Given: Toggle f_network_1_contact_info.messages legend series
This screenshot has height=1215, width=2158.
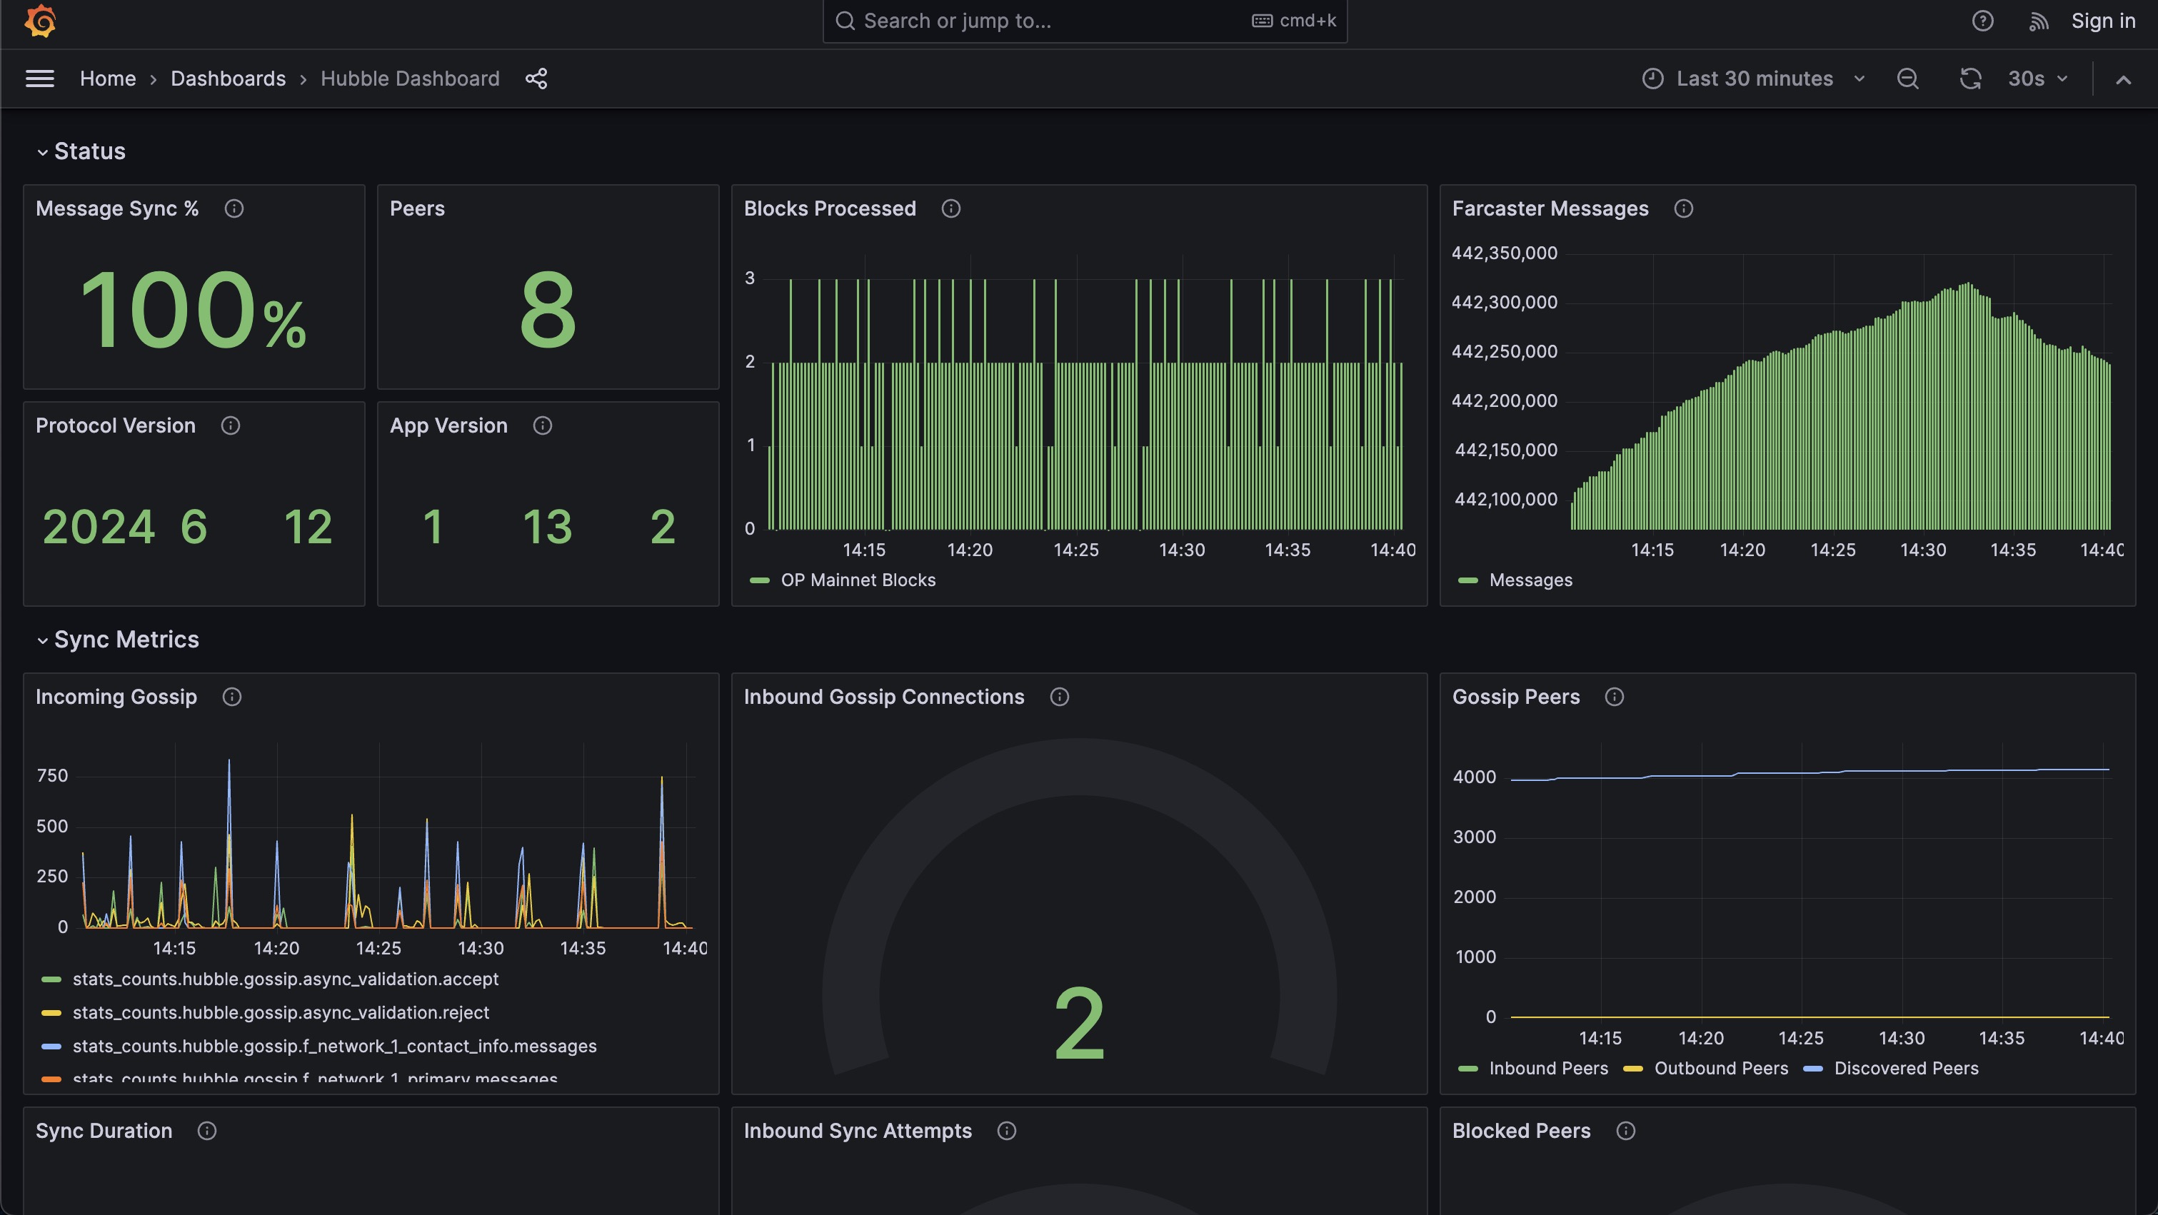Looking at the screenshot, I should pyautogui.click(x=334, y=1046).
